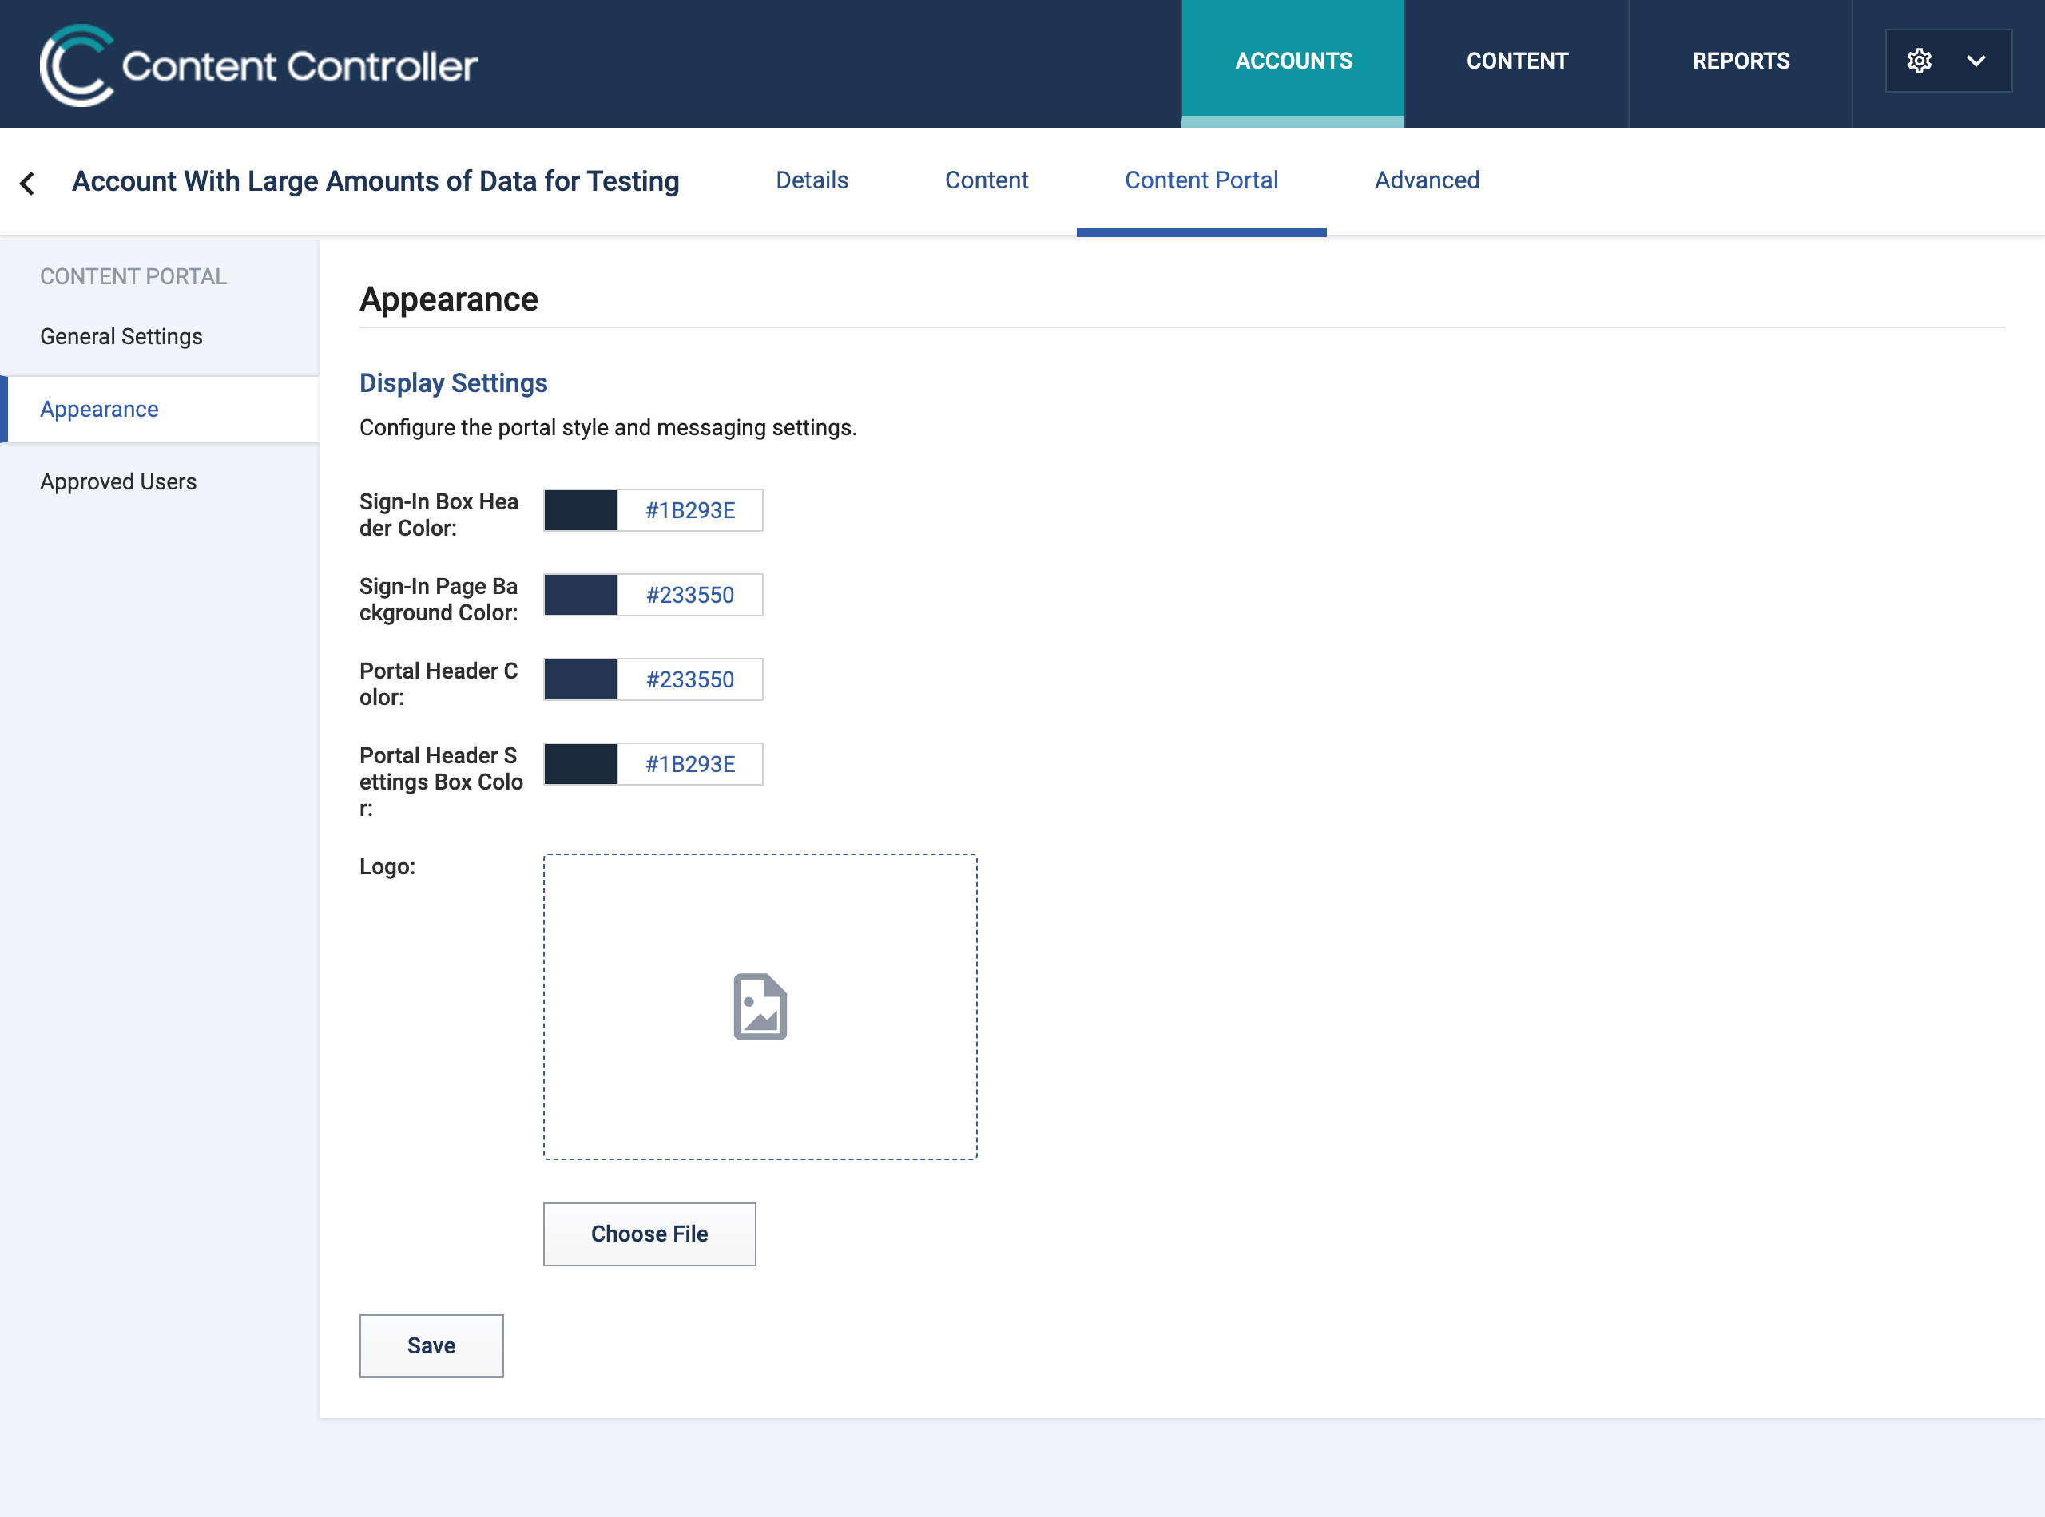Click the back arrow icon

[x=28, y=183]
